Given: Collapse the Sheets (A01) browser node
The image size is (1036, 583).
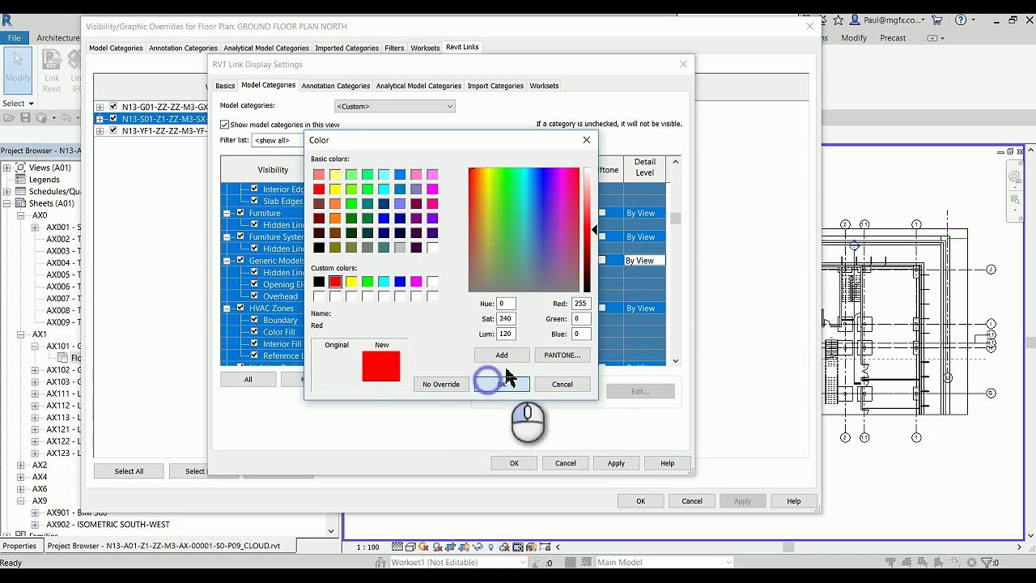Looking at the screenshot, I should click(7, 203).
